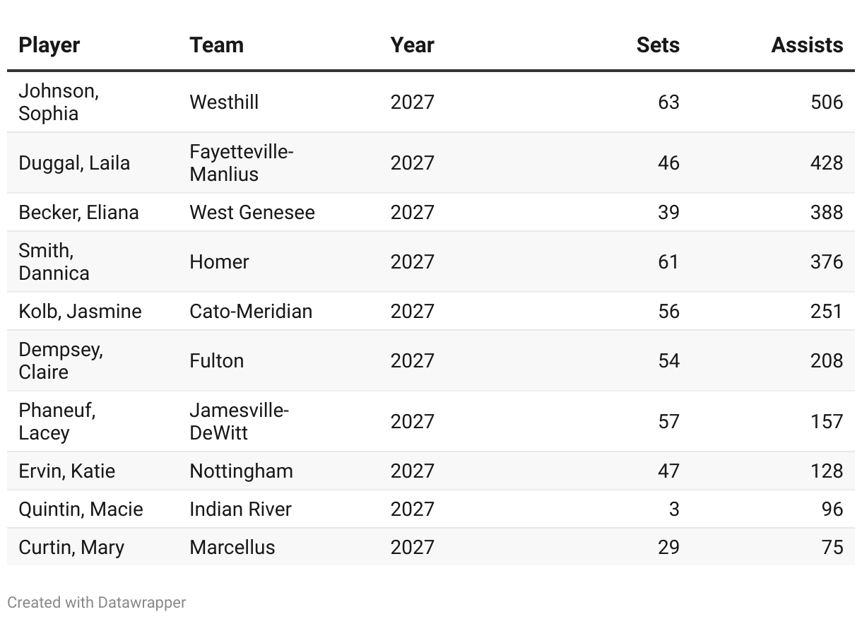Screen dimensions: 862x619
Task: Click the Marcellus team cell
Action: (x=232, y=548)
